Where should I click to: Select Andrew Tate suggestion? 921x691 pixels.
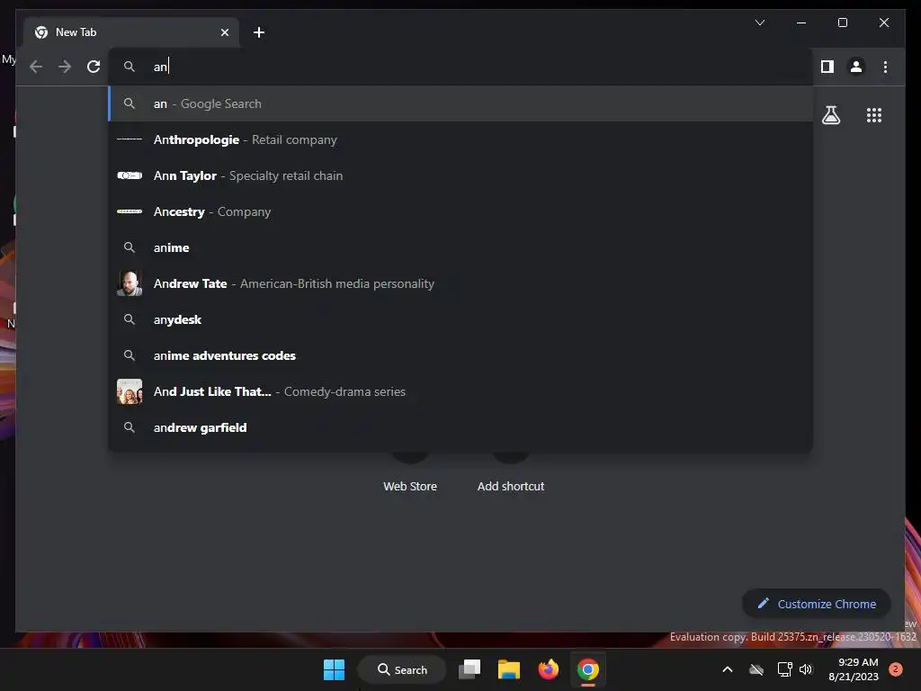pyautogui.click(x=461, y=283)
